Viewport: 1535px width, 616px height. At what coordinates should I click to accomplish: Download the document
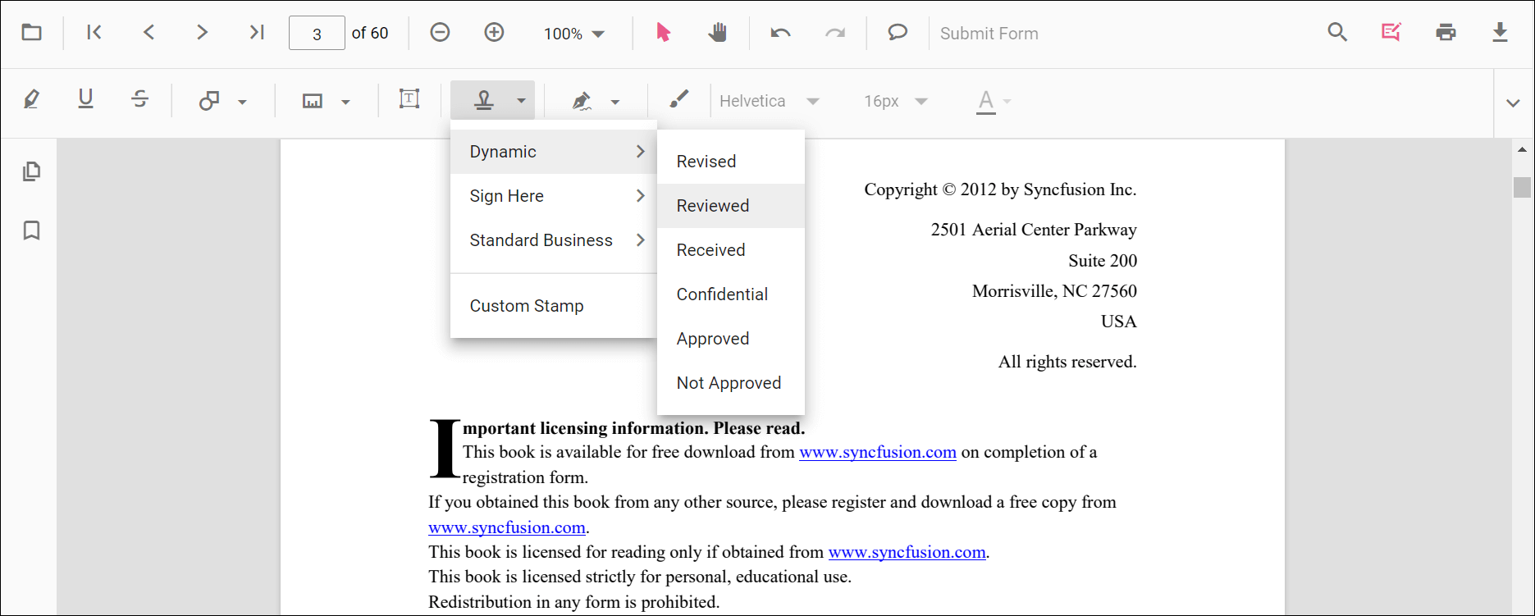1500,33
